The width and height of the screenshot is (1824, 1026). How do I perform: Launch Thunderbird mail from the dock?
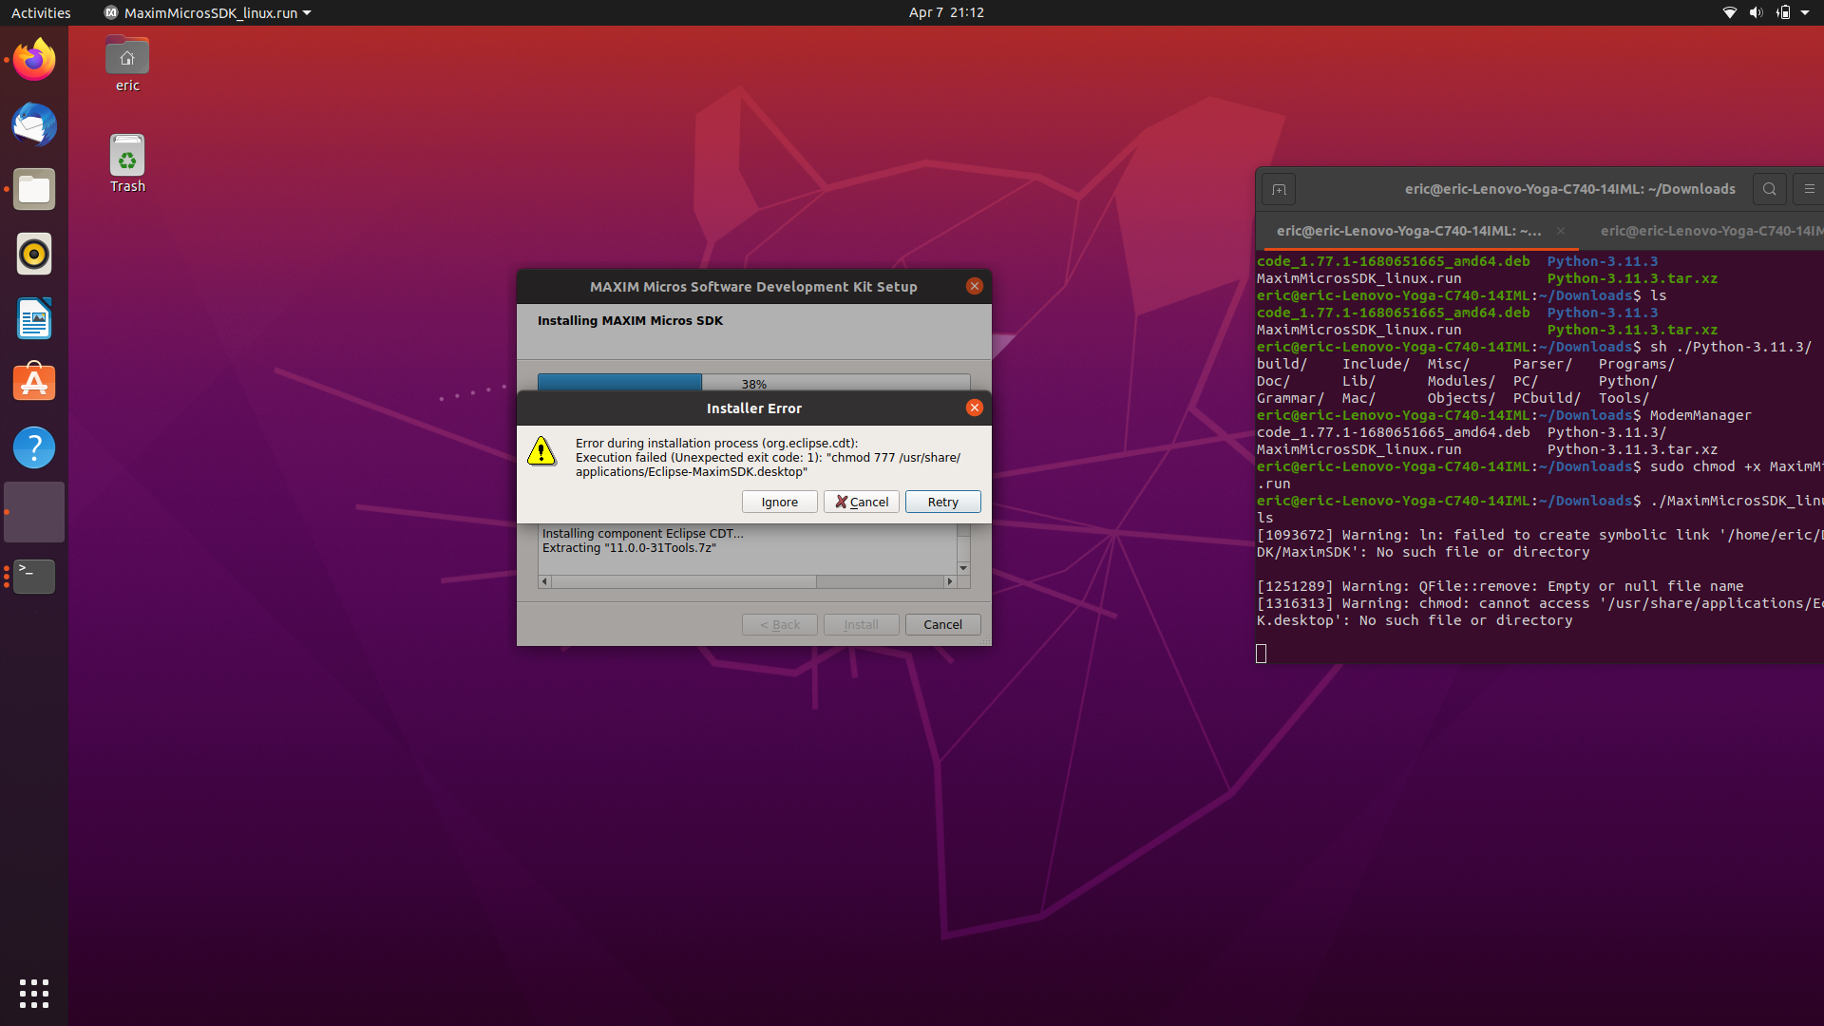click(34, 124)
